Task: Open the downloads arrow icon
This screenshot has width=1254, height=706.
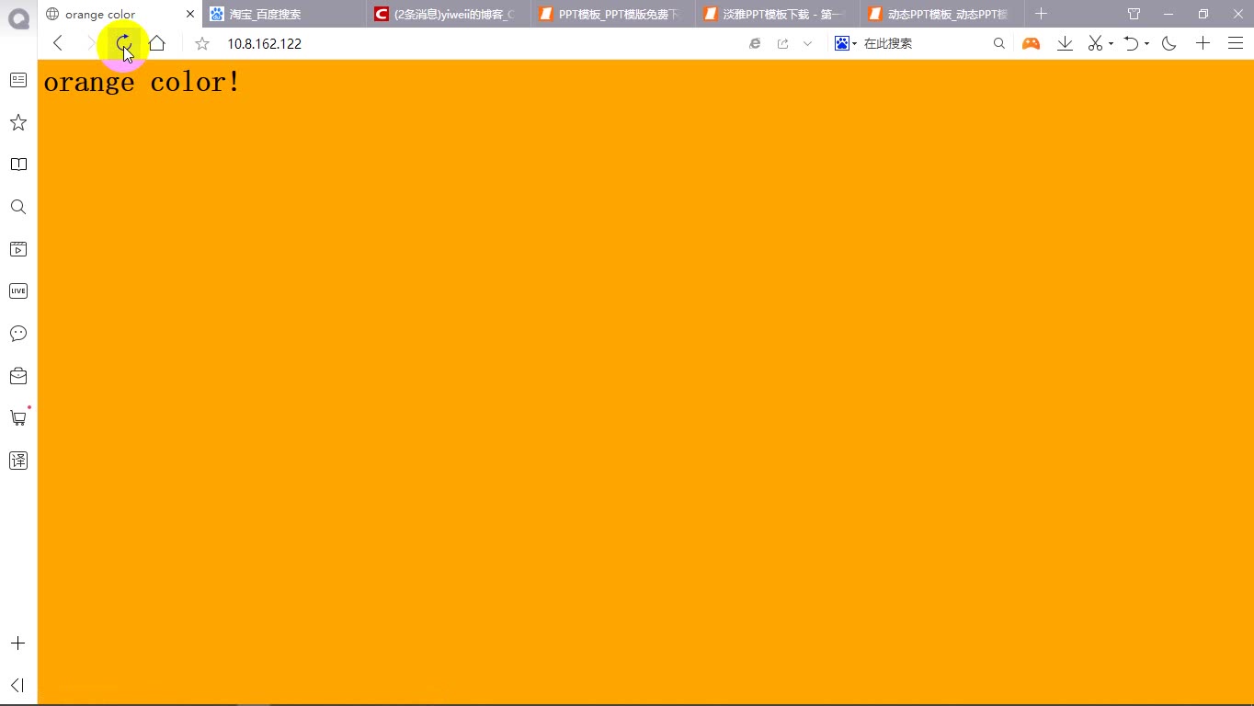Action: (1065, 43)
